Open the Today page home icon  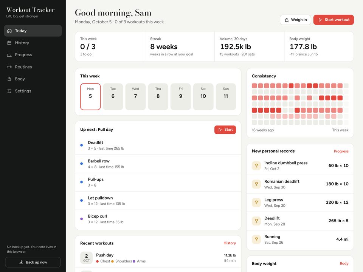point(9,31)
